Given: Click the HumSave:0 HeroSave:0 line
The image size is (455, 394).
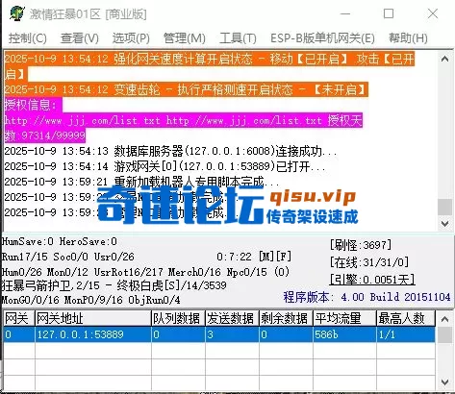Looking at the screenshot, I should 60,241.
